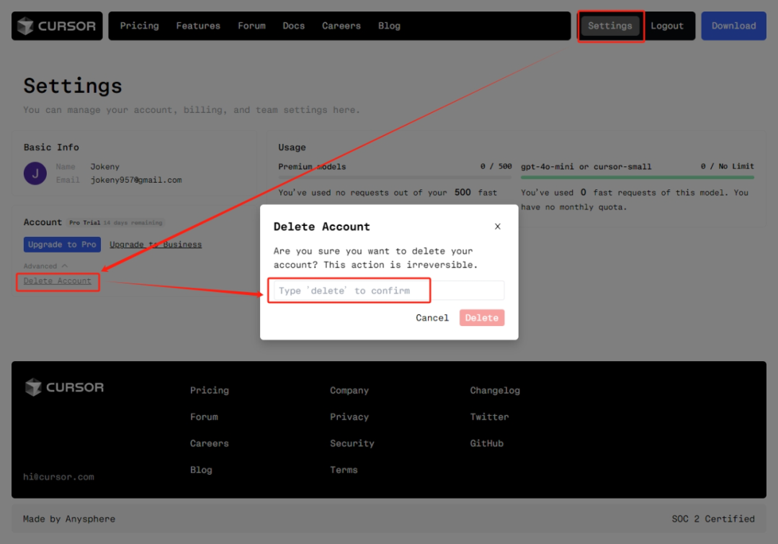Viewport: 778px width, 544px height.
Task: Click the Delete Account link
Action: pos(58,281)
